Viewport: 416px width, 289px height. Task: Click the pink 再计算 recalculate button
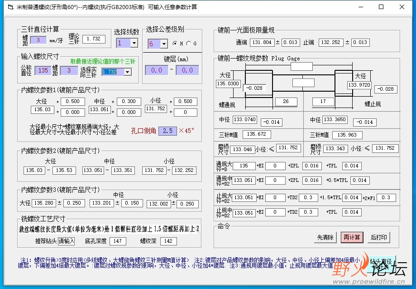[352, 237]
